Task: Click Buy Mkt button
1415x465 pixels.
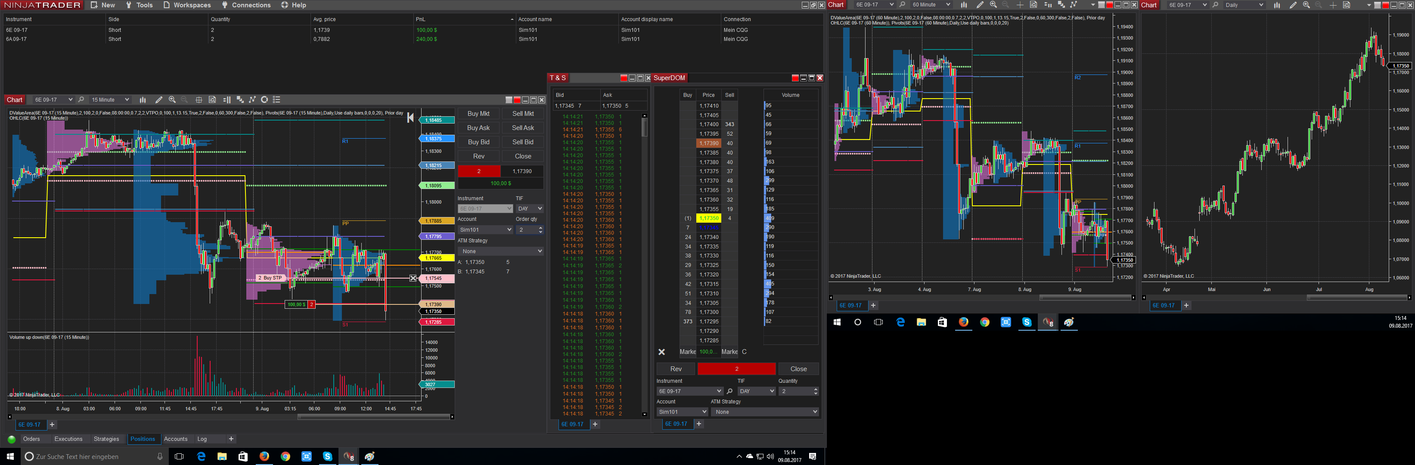Action: (x=478, y=114)
